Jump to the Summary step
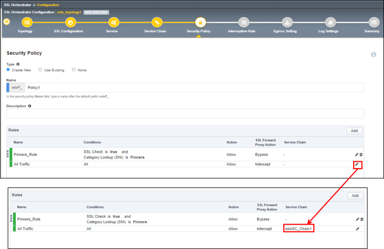384x249 pixels. click(x=374, y=22)
